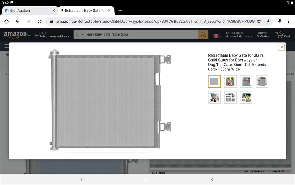Screen dimensions: 295x185
Task: Open Chrome home page
Action: tap(6, 21)
